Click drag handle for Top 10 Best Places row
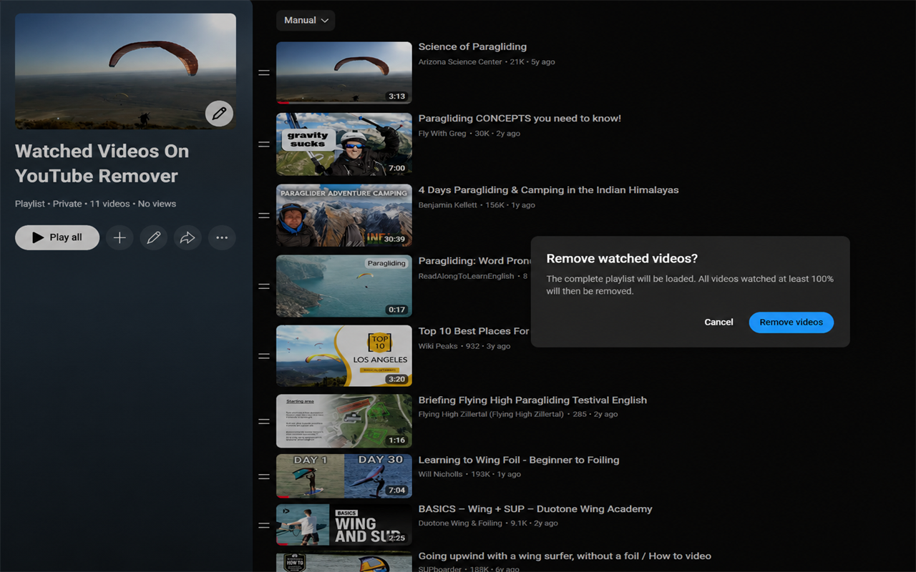 click(x=264, y=356)
